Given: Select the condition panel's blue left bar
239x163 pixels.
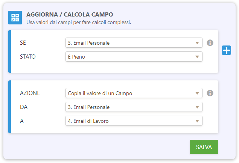Looking at the screenshot, I should 10,51.
